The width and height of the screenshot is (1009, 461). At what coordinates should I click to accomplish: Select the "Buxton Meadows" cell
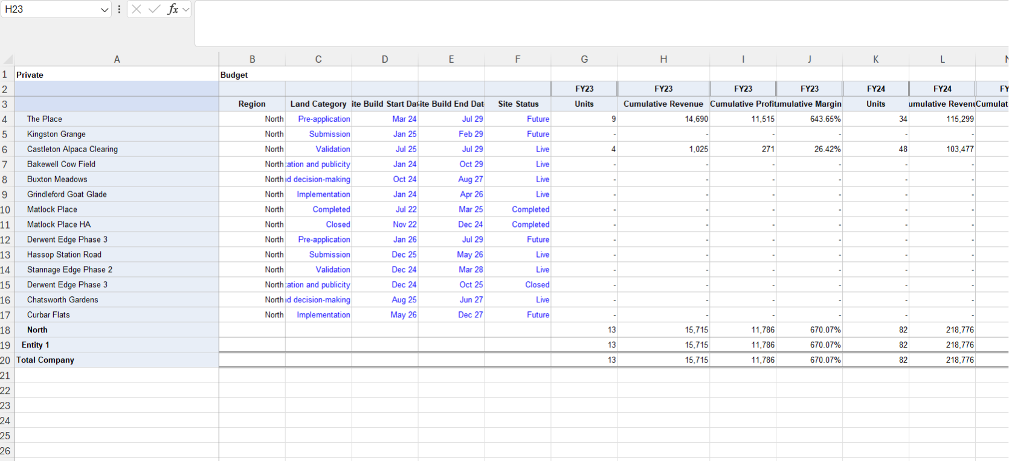tap(117, 179)
